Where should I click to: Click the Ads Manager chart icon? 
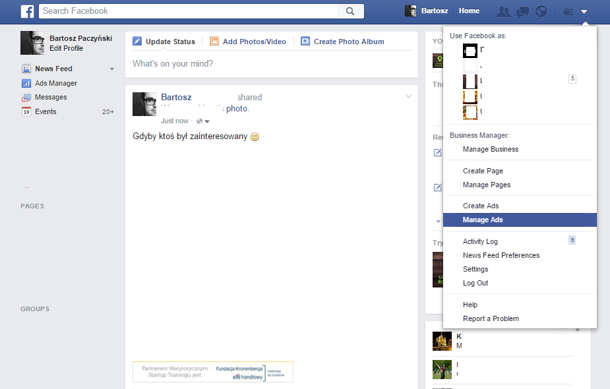(x=26, y=83)
